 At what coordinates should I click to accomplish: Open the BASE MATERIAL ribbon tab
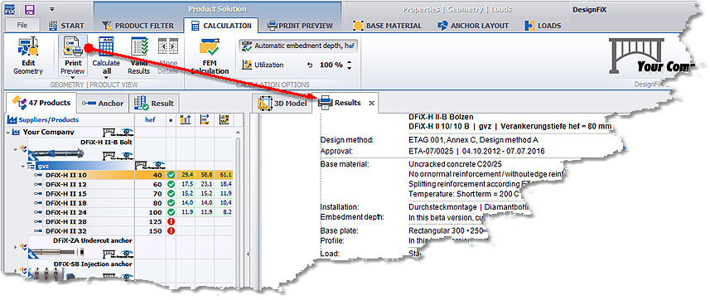click(x=388, y=26)
